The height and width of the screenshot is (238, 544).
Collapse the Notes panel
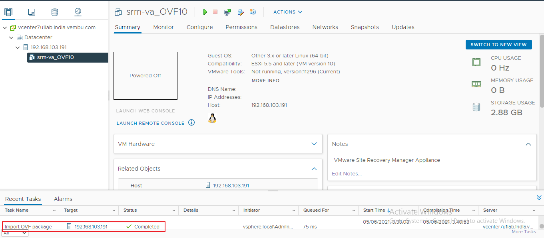point(528,144)
